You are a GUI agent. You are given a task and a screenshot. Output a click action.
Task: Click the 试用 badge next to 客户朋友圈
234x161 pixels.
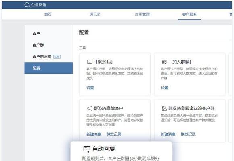click(x=57, y=57)
